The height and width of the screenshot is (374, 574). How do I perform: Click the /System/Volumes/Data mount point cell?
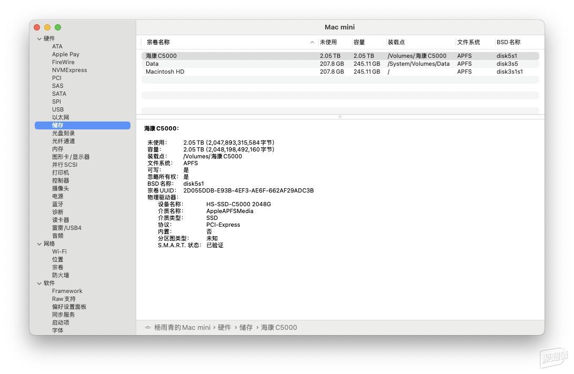click(418, 64)
